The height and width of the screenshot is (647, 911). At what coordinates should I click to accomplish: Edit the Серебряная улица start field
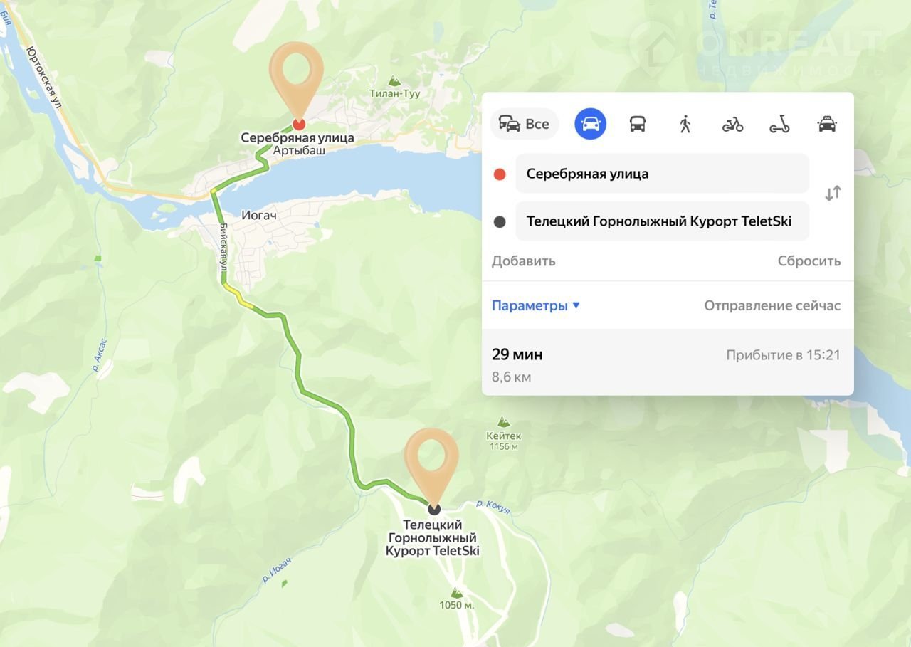(x=662, y=173)
